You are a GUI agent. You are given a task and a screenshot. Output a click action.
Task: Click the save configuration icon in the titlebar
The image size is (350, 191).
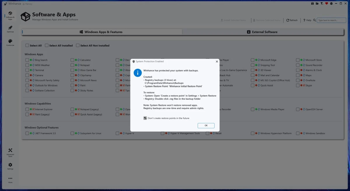coord(312,3)
